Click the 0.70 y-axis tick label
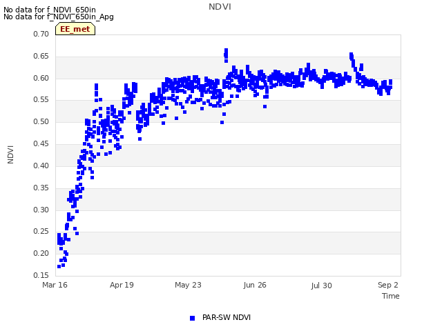Screen dimensions: 442x331 41,34
